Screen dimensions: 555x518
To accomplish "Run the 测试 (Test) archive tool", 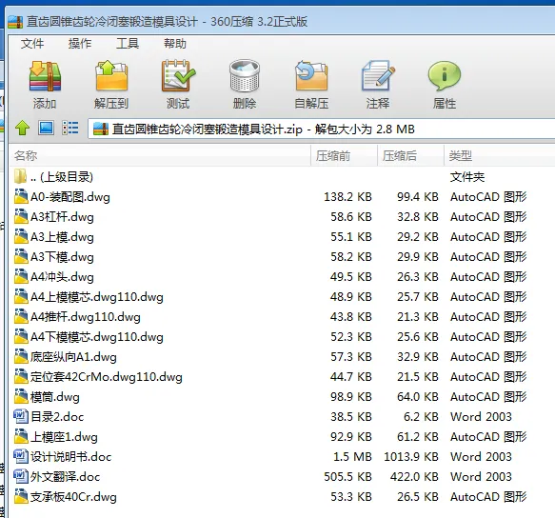I will click(178, 76).
